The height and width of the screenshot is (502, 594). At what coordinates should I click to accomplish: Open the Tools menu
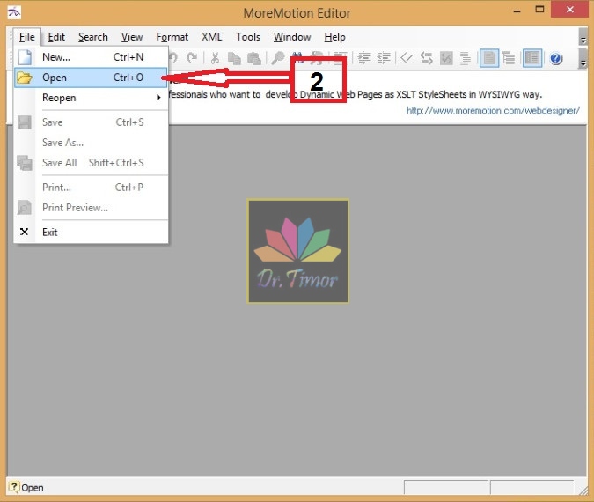pyautogui.click(x=248, y=37)
